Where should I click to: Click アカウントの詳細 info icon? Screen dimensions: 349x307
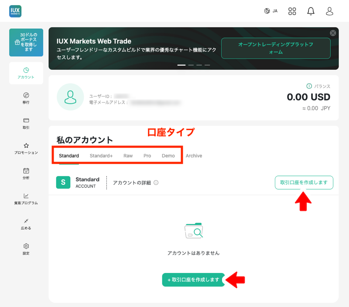coord(156,183)
